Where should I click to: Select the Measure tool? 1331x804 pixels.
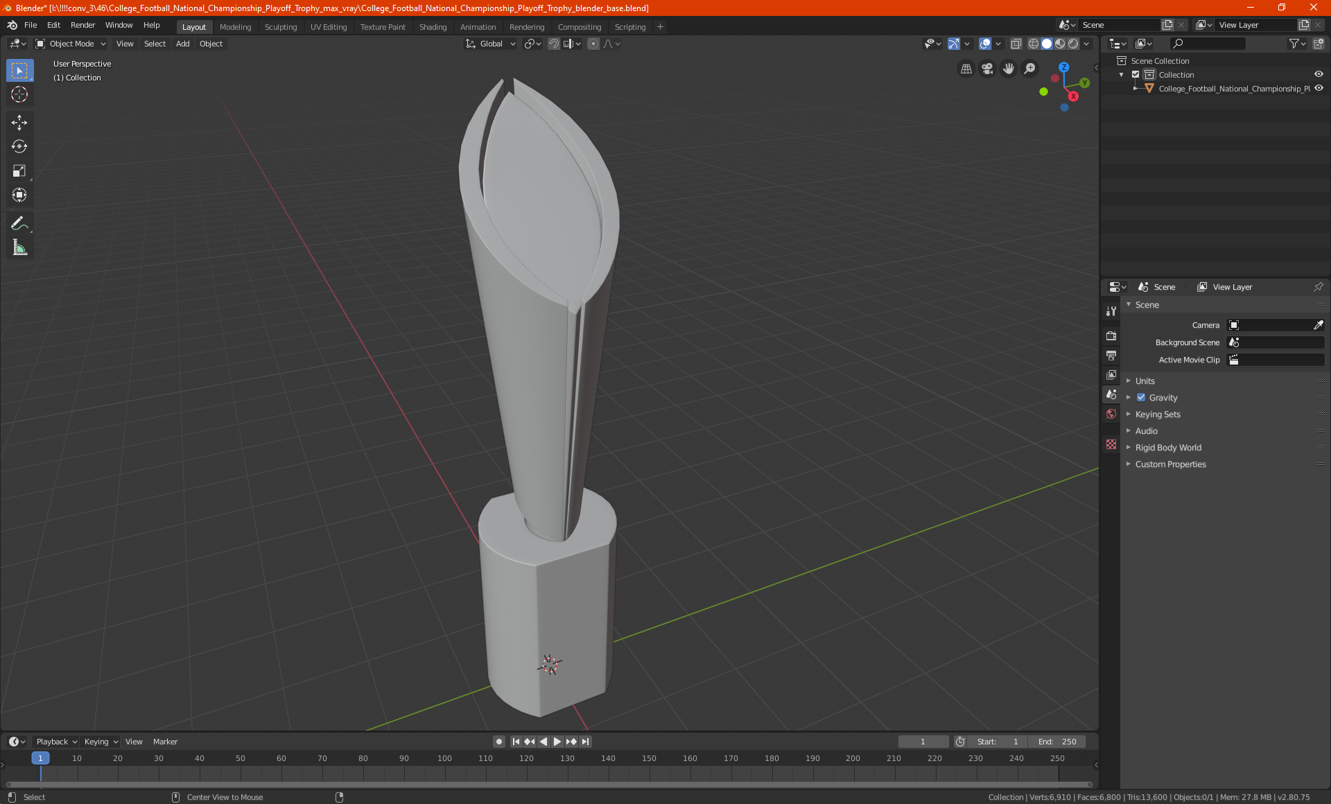pos(19,247)
